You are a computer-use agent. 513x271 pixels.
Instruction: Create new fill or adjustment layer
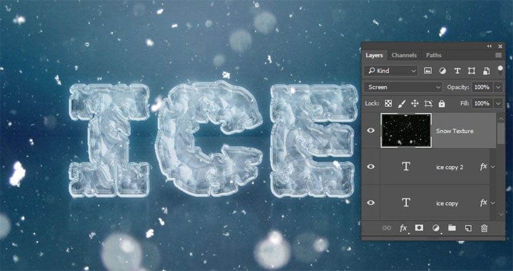pyautogui.click(x=436, y=228)
